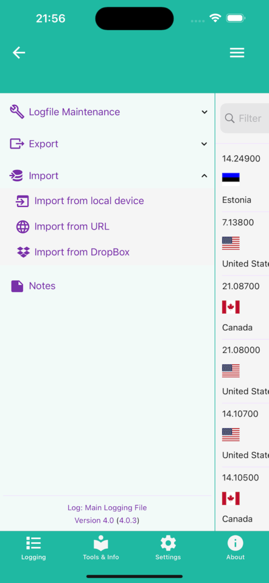This screenshot has width=269, height=583.
Task: Click the Import database icon
Action: point(17,175)
